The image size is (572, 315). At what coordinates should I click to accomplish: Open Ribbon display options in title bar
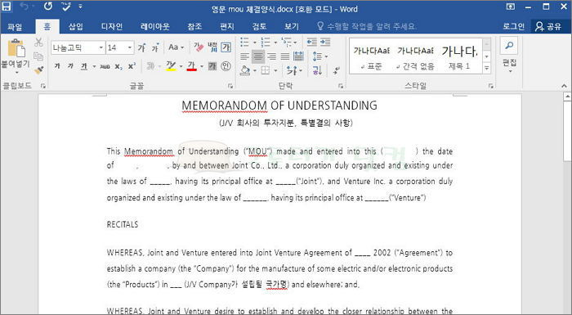click(511, 7)
